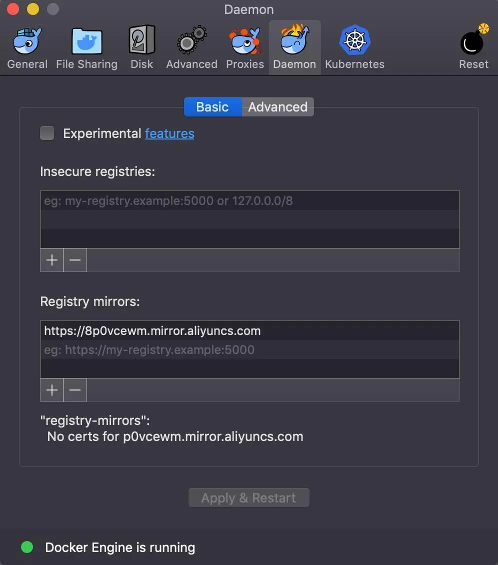
Task: Minimize the window with yellow button
Action: click(x=33, y=9)
